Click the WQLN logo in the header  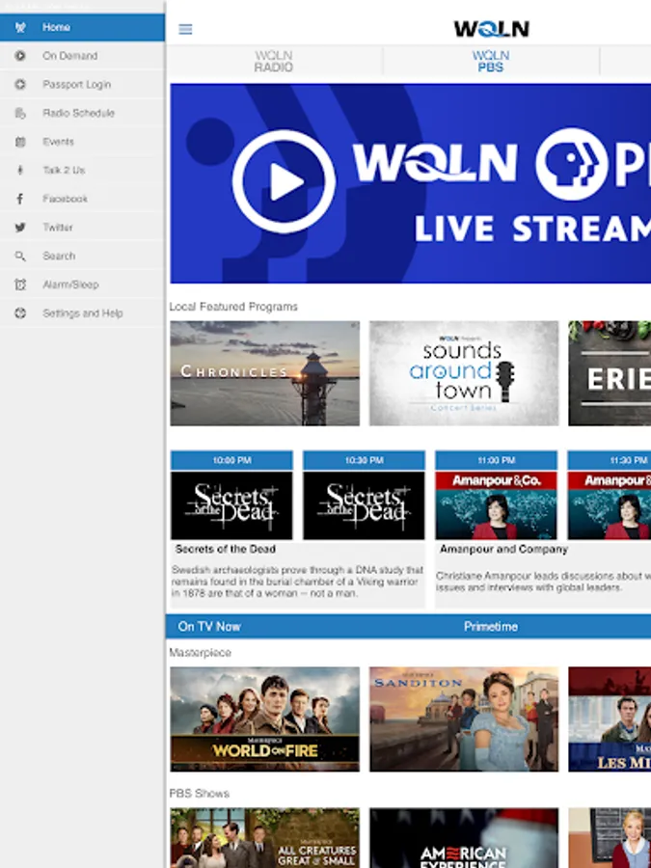point(492,29)
